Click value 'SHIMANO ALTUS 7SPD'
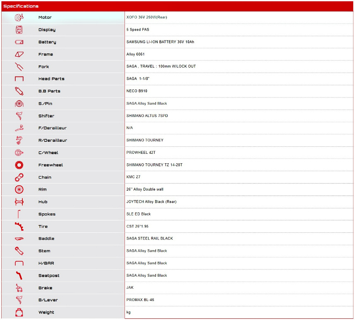 coord(147,116)
